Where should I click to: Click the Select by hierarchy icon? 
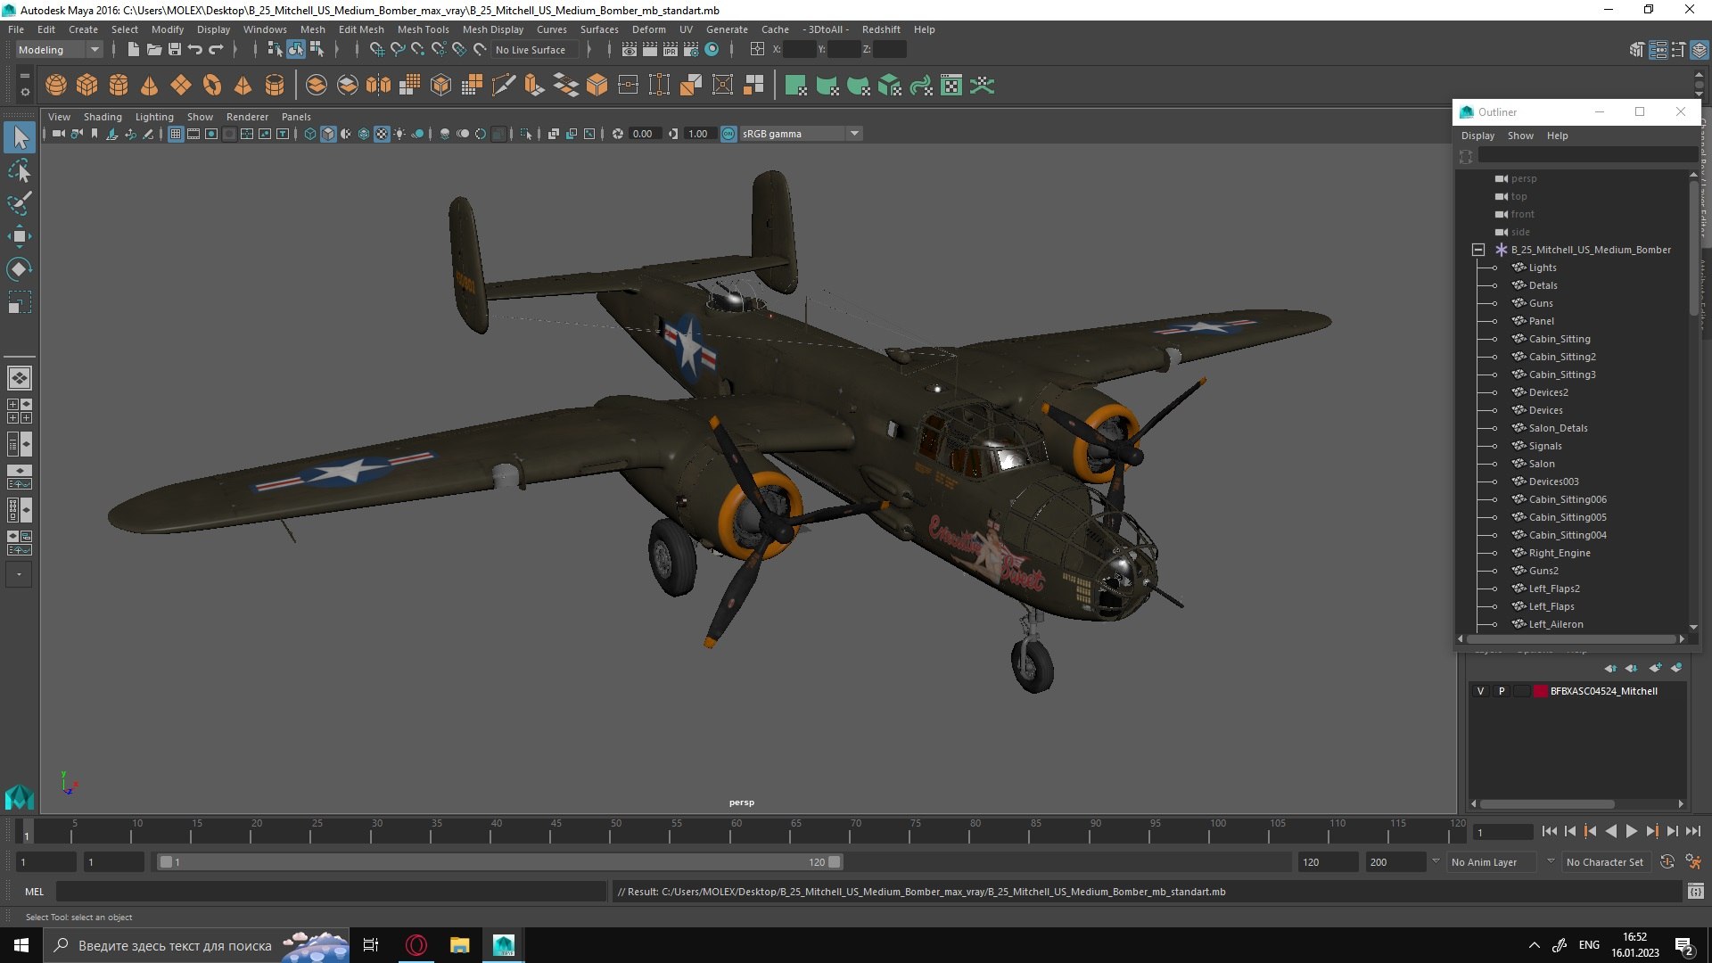[x=276, y=50]
